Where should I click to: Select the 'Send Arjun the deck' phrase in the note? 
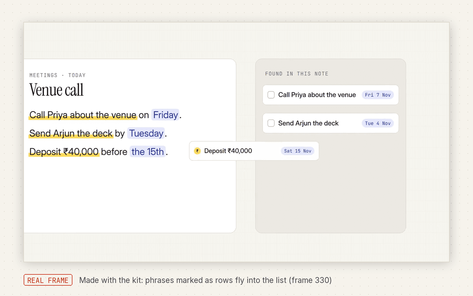pyautogui.click(x=71, y=133)
